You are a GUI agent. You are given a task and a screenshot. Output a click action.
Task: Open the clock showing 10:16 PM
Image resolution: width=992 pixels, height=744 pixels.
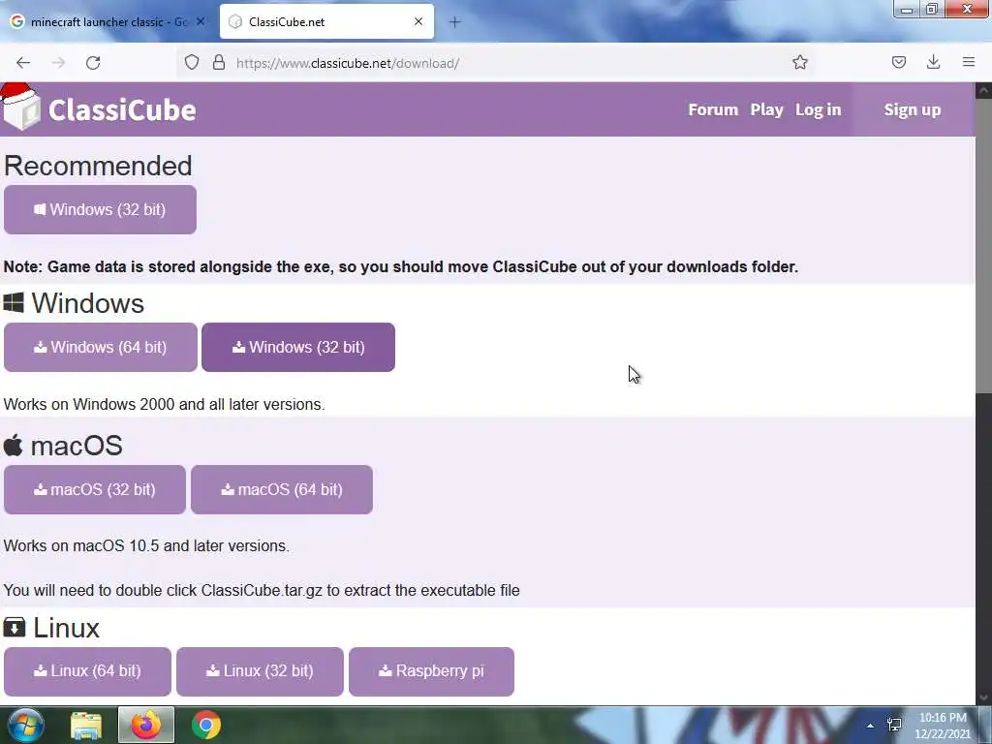(x=943, y=726)
